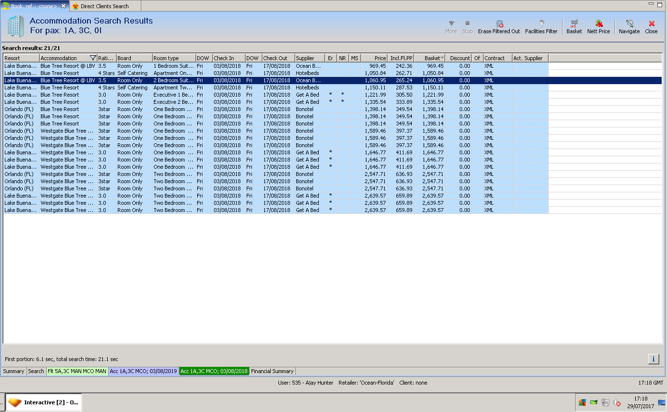Select the Acc 1A,3C MCO 03/08/2019 tab
Viewport: 667px width, 412px height.
pos(143,371)
